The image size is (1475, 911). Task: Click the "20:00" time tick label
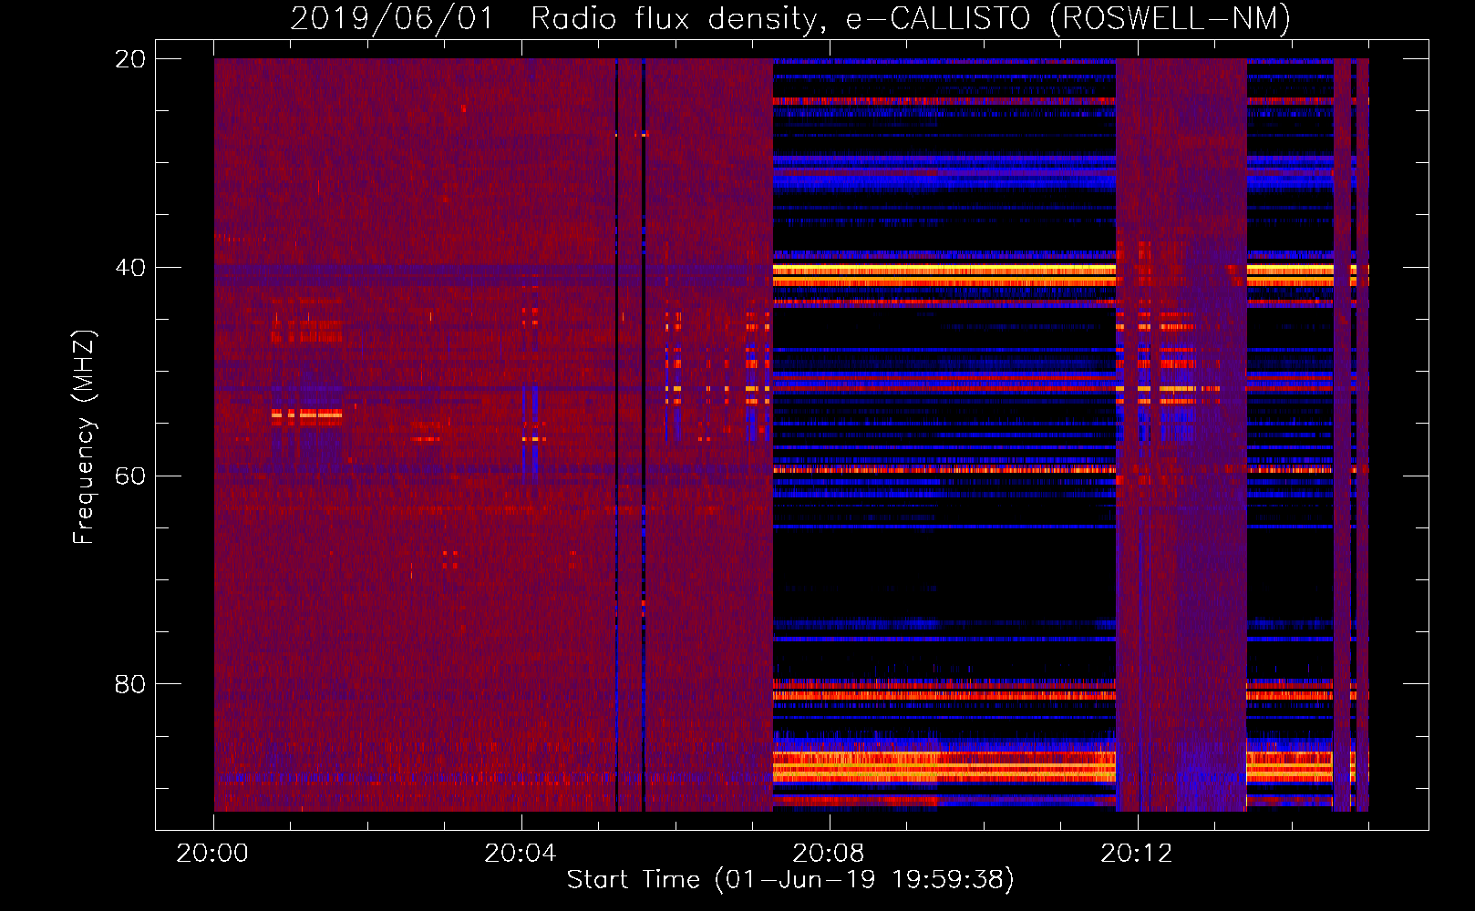coord(212,854)
